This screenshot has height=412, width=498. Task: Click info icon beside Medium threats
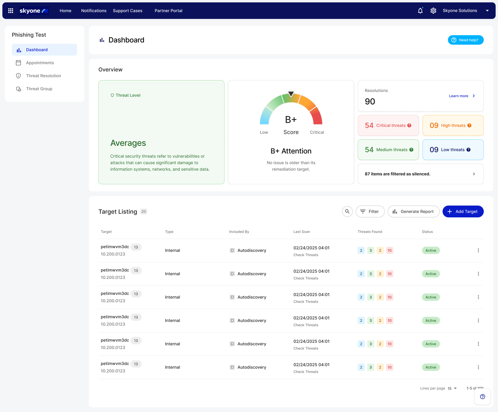pyautogui.click(x=411, y=150)
